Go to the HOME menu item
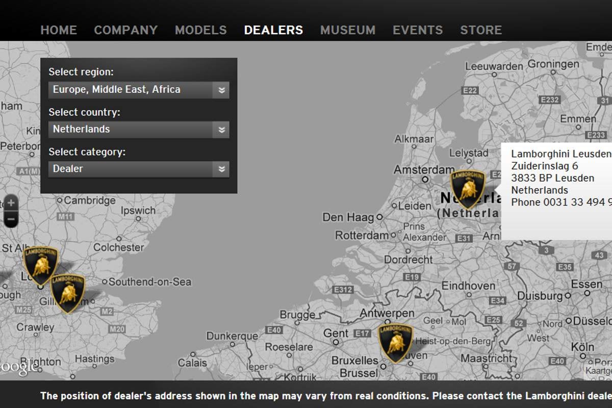This screenshot has height=408, width=612. (59, 30)
